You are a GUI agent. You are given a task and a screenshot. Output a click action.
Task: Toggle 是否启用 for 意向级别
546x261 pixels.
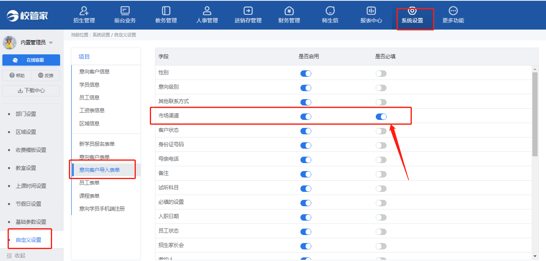(x=306, y=88)
